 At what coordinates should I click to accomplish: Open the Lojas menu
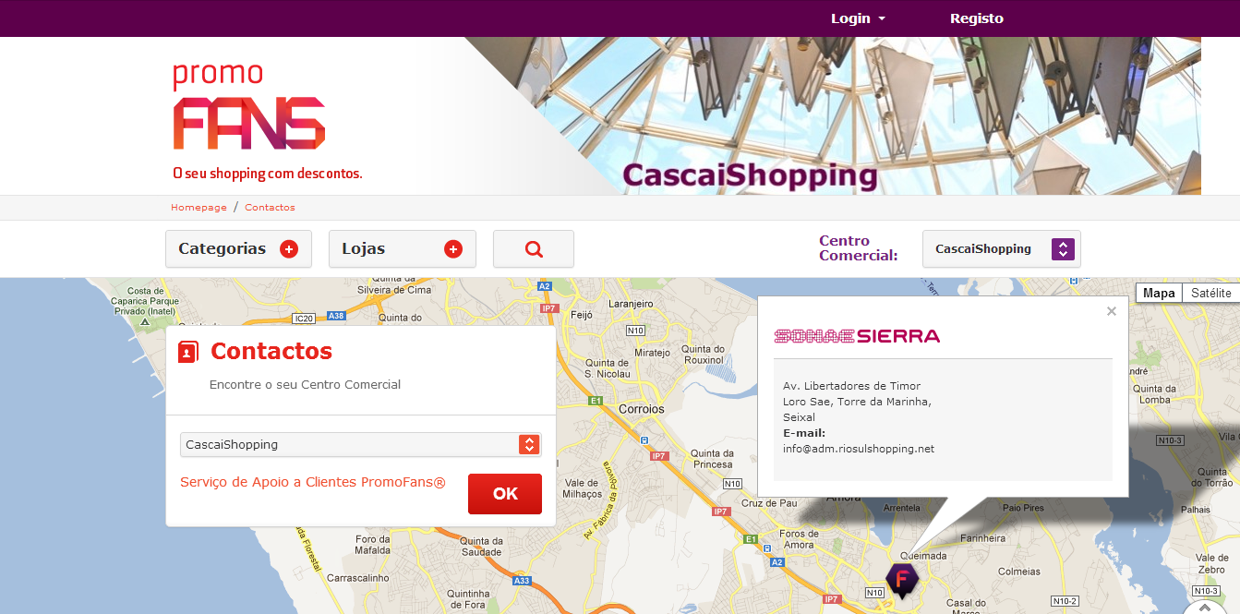(x=403, y=249)
